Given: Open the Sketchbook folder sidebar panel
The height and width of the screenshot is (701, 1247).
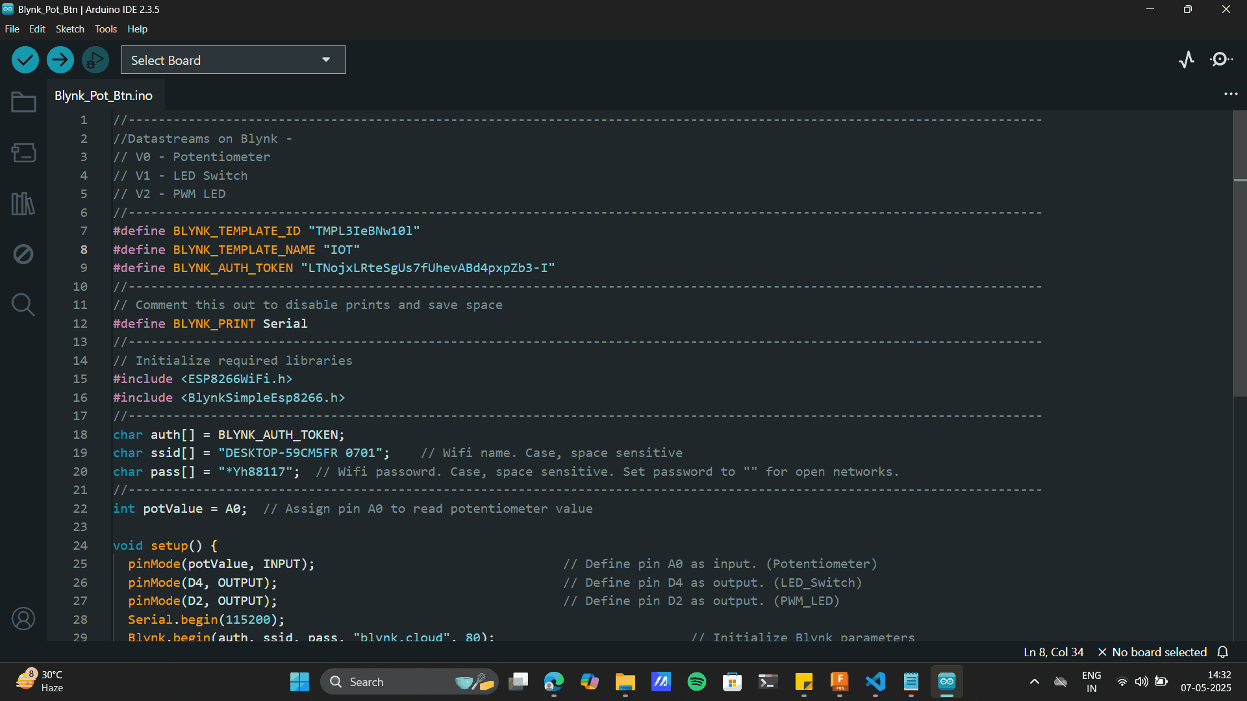Looking at the screenshot, I should [x=23, y=102].
